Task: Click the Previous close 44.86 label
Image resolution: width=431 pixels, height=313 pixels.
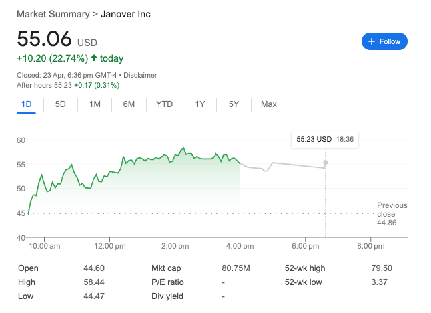Action: 392,214
